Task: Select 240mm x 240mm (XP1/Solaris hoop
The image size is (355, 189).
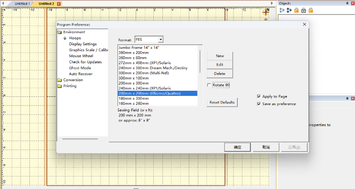Action: [157, 88]
